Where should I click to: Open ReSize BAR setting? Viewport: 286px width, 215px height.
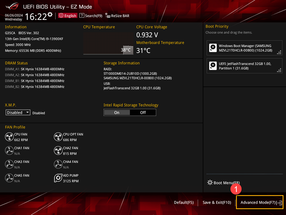[x=117, y=16]
